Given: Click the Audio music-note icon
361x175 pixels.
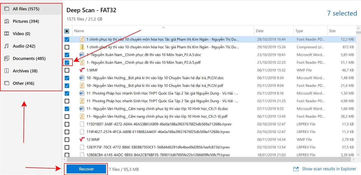Looking at the screenshot, I should click(x=7, y=46).
